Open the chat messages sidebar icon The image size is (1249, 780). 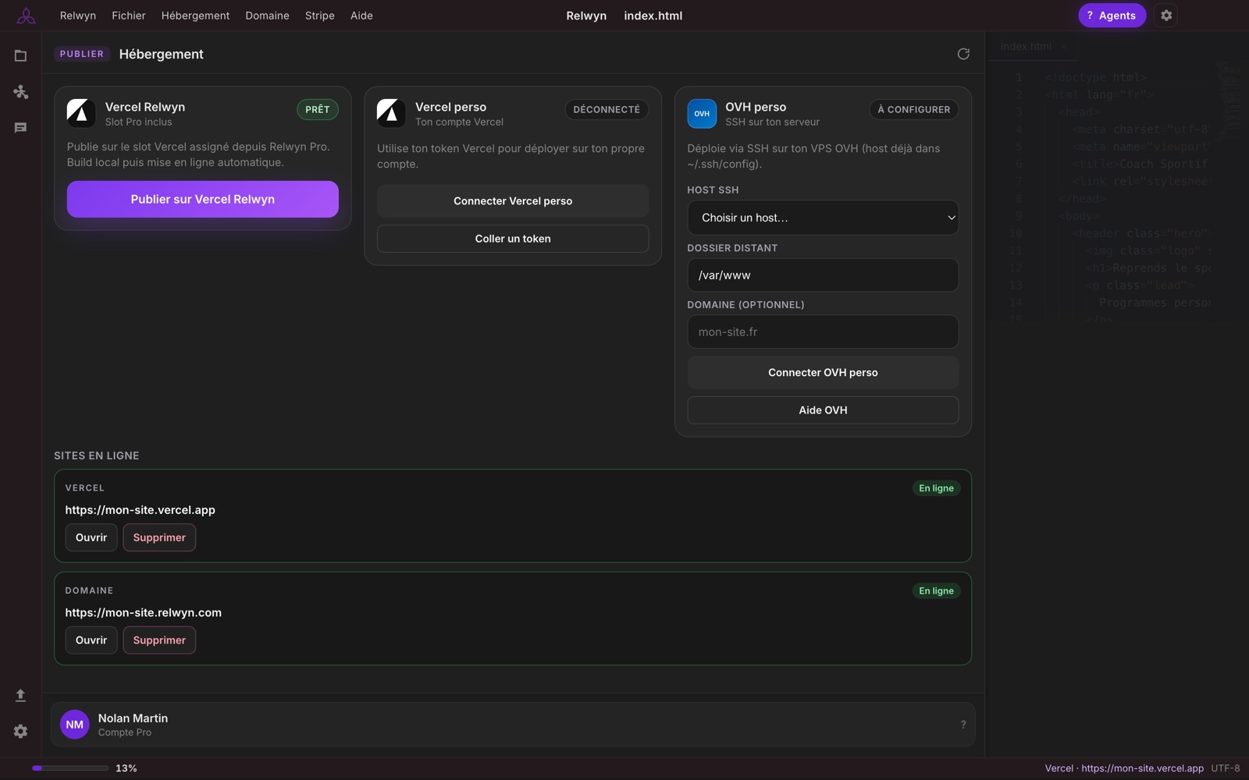20,128
